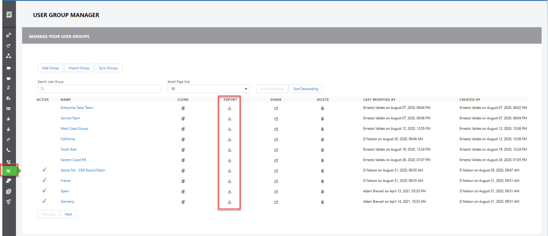548x236 pixels.
Task: Delete the Spain group
Action: pos(323,191)
